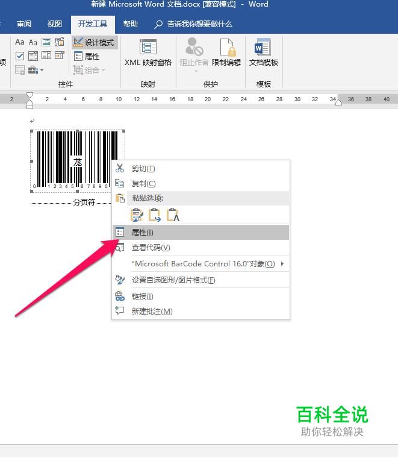Insert Picture content control
The height and width of the screenshot is (458, 398).
(x=46, y=42)
